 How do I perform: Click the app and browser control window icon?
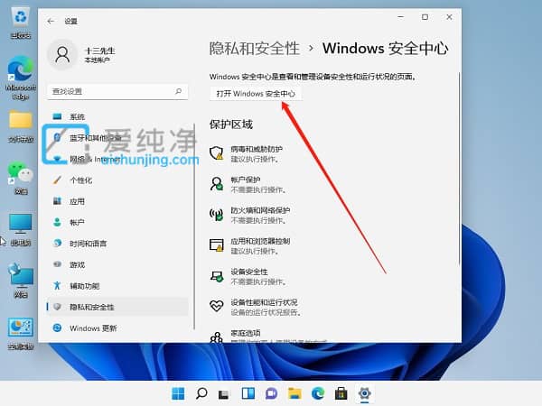click(x=217, y=245)
